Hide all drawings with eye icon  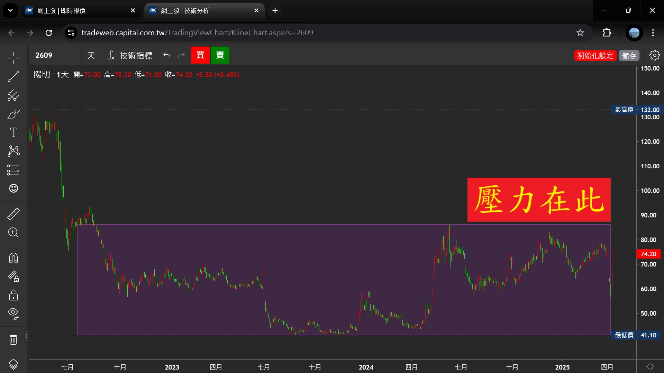pyautogui.click(x=13, y=314)
